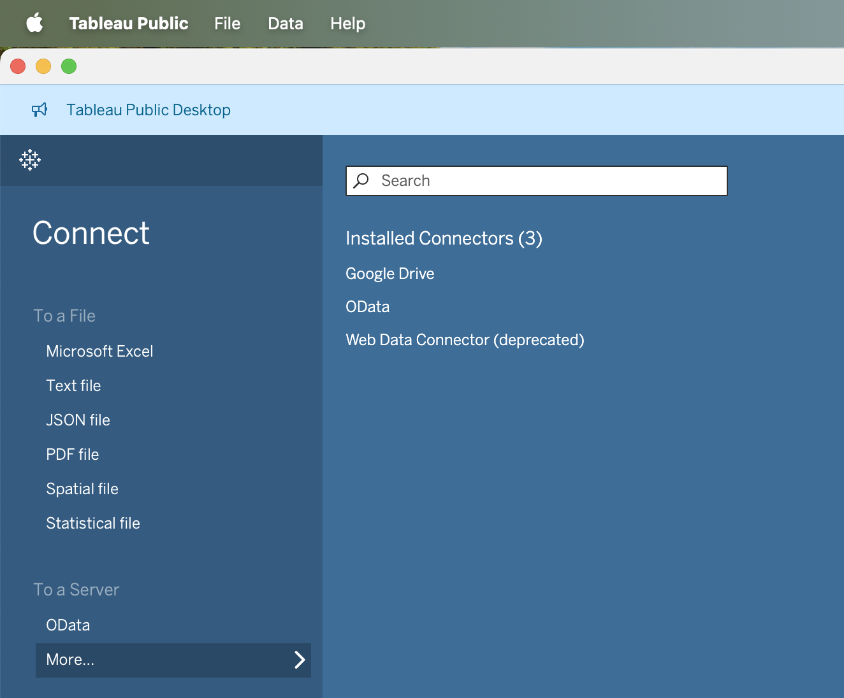Open the More... server connectors
This screenshot has width=844, height=698.
(x=173, y=660)
